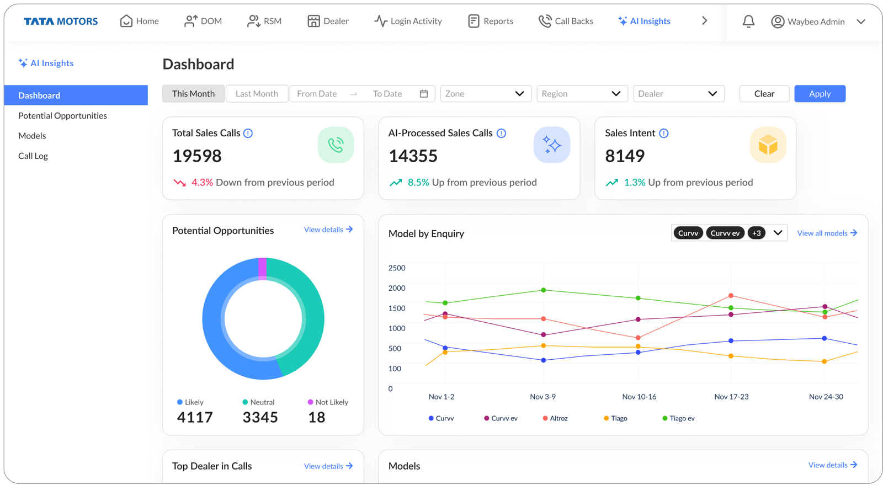Click the yellow box icon in Sales Intent
The width and height of the screenshot is (883, 485).
[x=768, y=145]
